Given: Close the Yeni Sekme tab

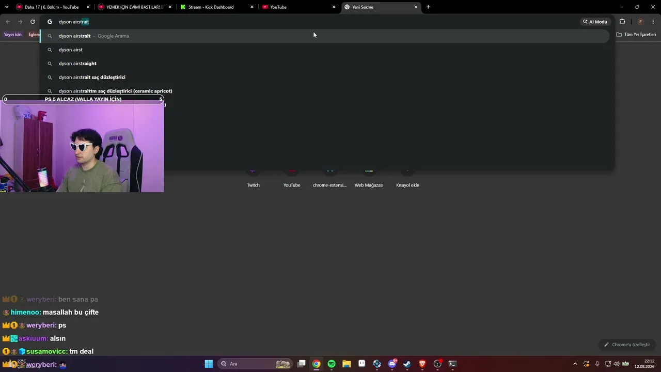Looking at the screenshot, I should 416,7.
